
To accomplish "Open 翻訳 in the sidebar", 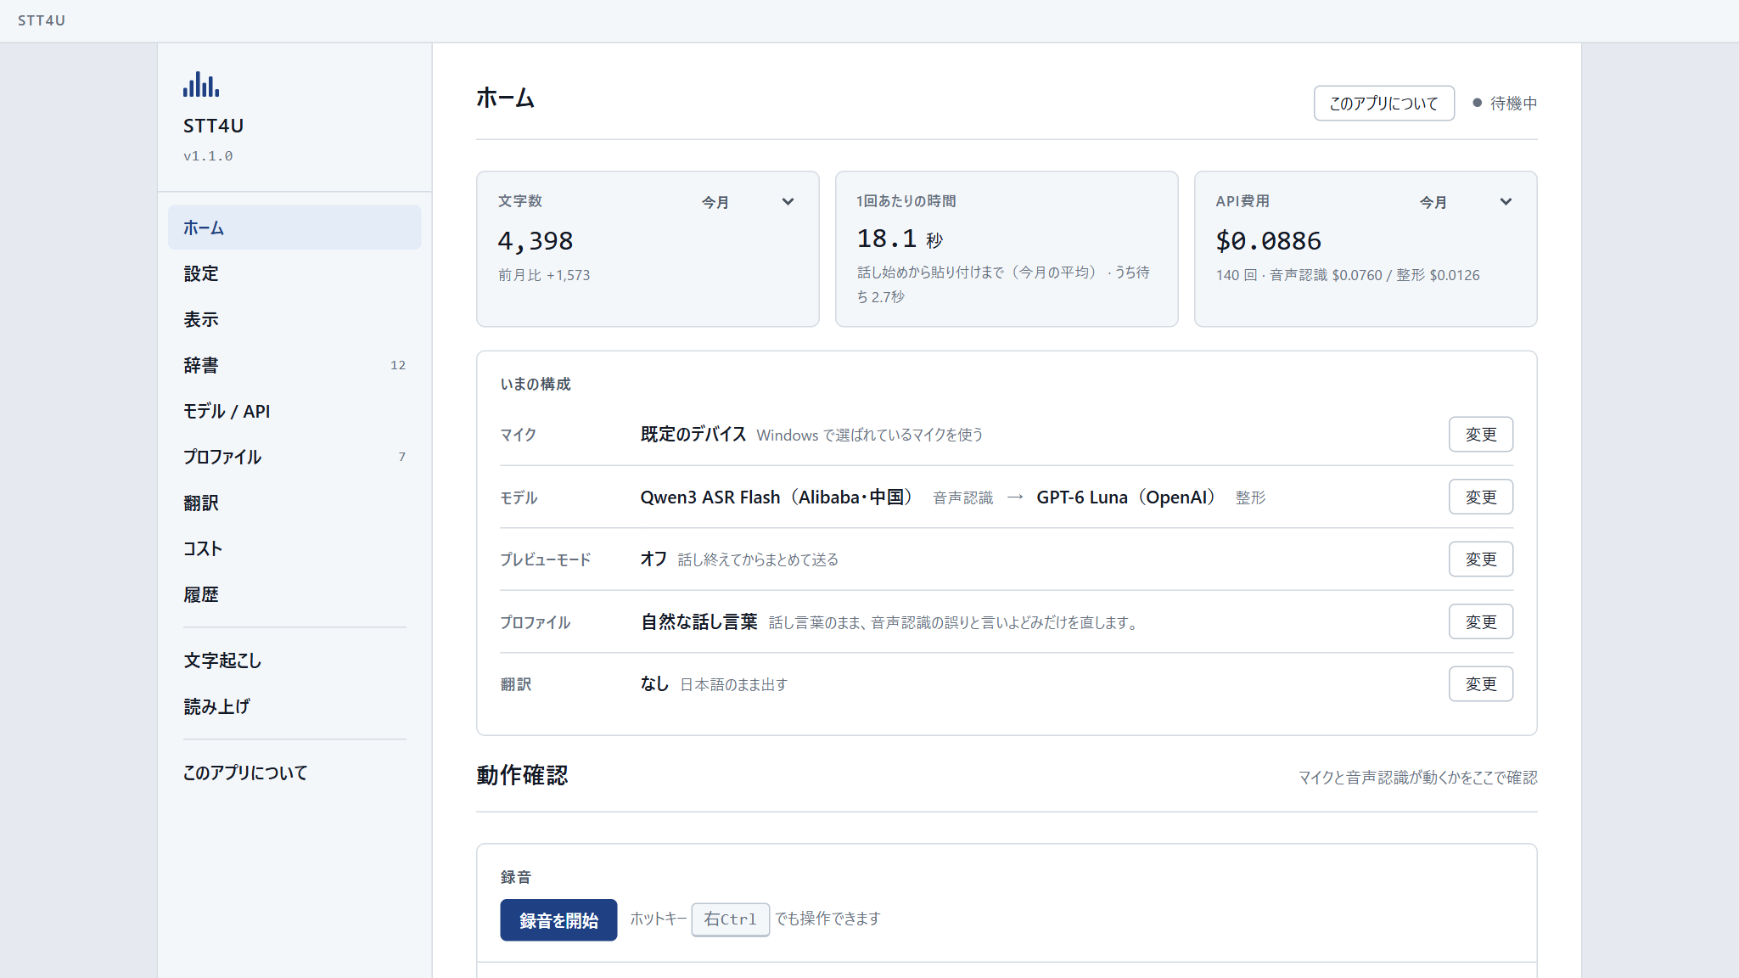I will coord(295,503).
